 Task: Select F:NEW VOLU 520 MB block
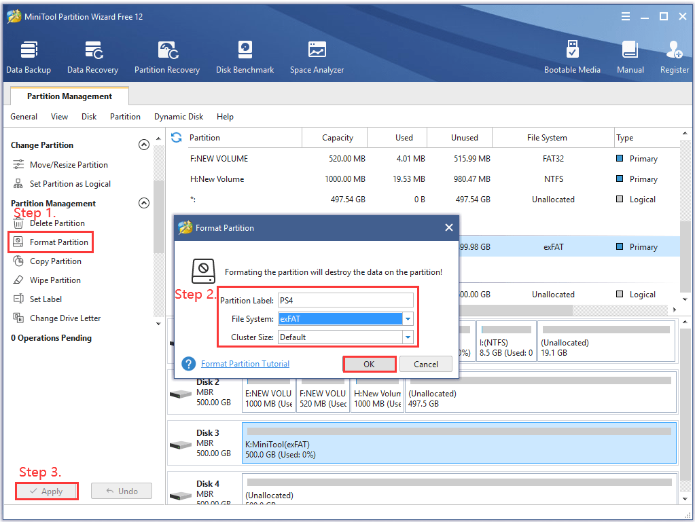click(323, 394)
